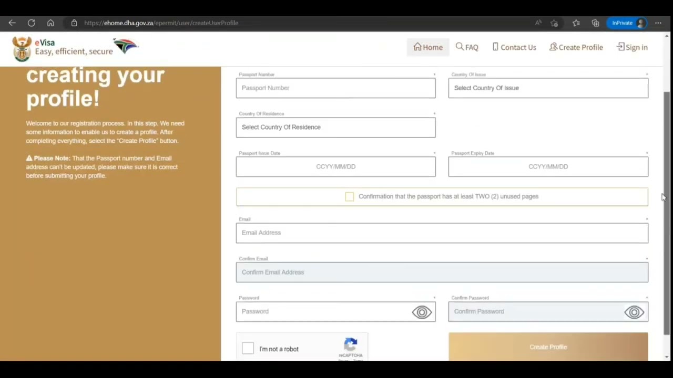Focus the Passport Number field
Screen dimensions: 673x378
[336, 88]
